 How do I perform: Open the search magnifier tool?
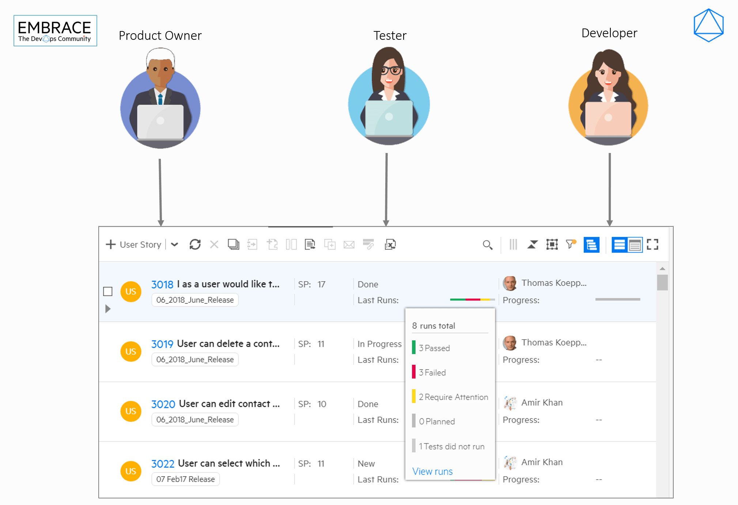487,245
